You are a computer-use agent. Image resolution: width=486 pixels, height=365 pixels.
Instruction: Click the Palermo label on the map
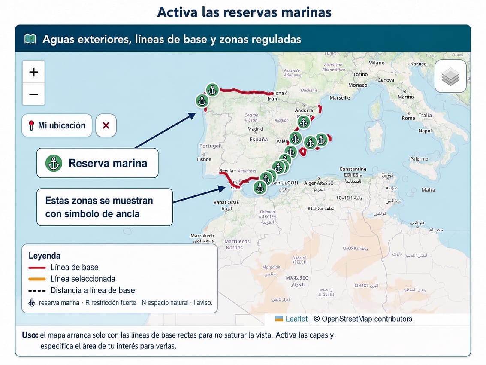coord(419,159)
